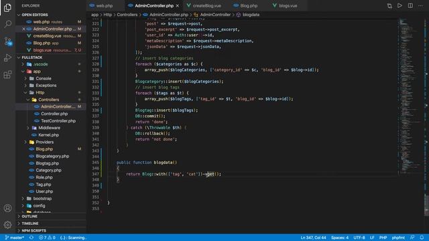Image resolution: width=429 pixels, height=241 pixels.
Task: Expand the Exceptions folder
Action: coord(46,86)
